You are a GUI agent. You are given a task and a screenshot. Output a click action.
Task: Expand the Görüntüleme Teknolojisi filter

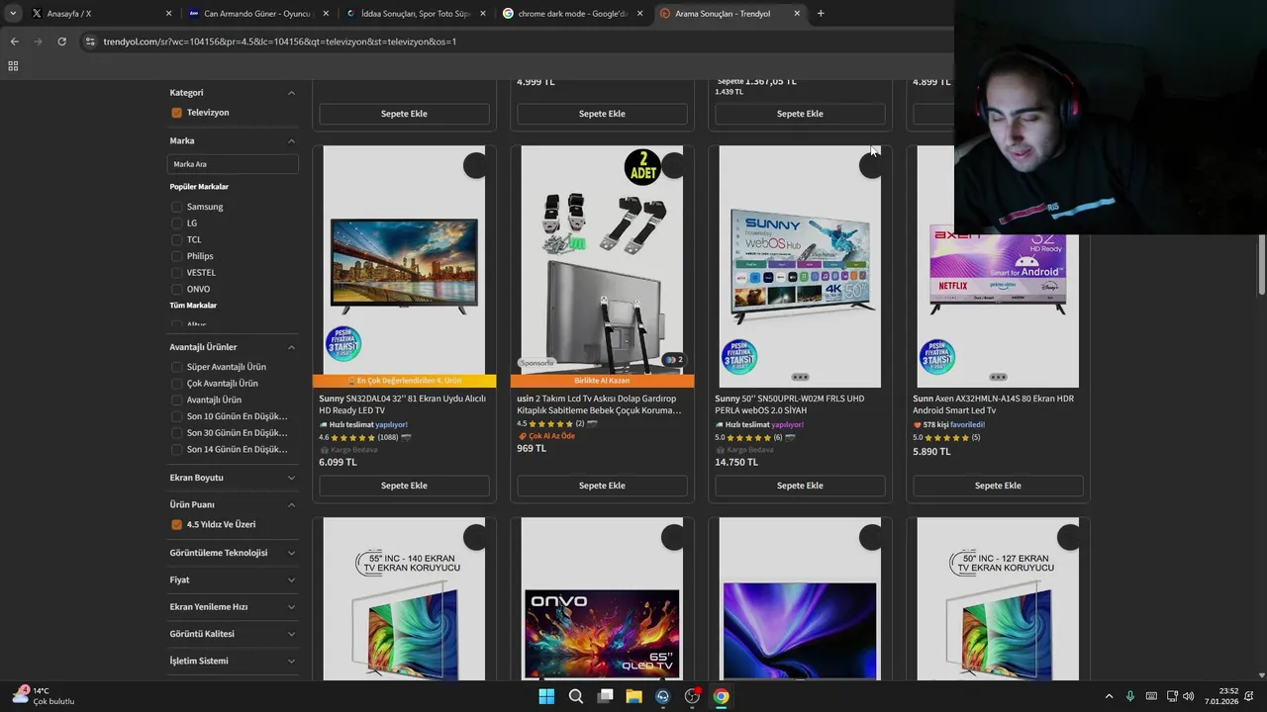tap(291, 553)
